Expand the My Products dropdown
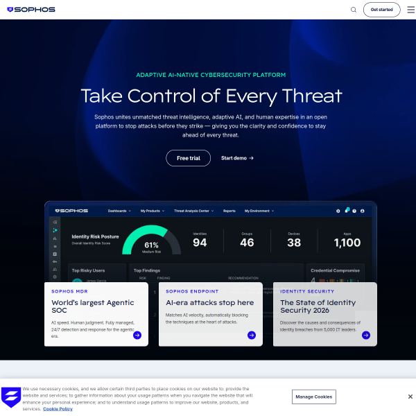The height and width of the screenshot is (416, 416). (153, 211)
